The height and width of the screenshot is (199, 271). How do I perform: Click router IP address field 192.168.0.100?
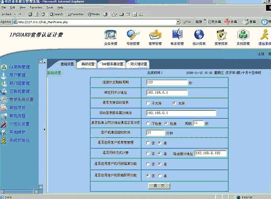pyautogui.click(x=210, y=153)
